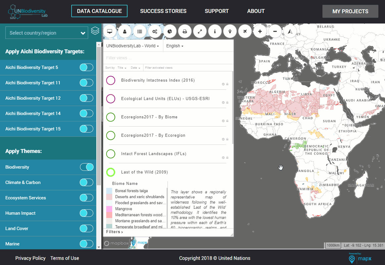Enable Aichi Biodiversity Target 11 toggle
The height and width of the screenshot is (265, 385).
pyautogui.click(x=86, y=83)
